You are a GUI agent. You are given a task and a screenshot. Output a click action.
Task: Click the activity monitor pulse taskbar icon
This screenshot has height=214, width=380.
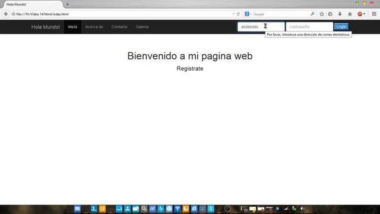161,209
